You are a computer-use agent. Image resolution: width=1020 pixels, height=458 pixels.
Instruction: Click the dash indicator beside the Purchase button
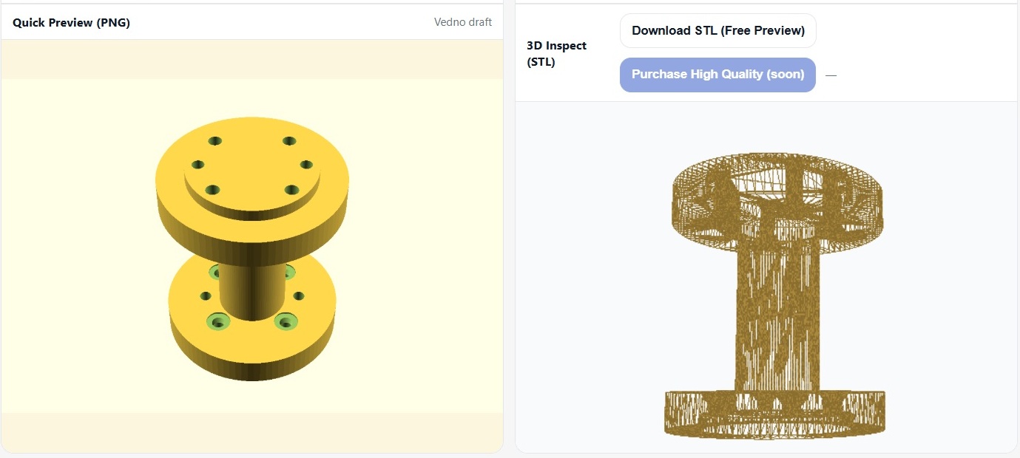[x=831, y=75]
